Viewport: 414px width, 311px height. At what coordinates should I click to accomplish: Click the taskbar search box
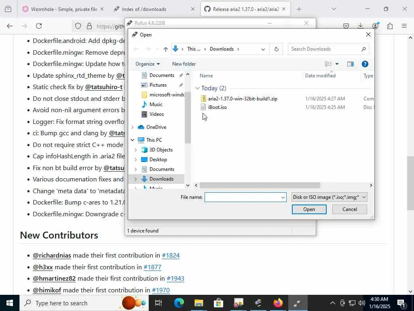pos(84,303)
